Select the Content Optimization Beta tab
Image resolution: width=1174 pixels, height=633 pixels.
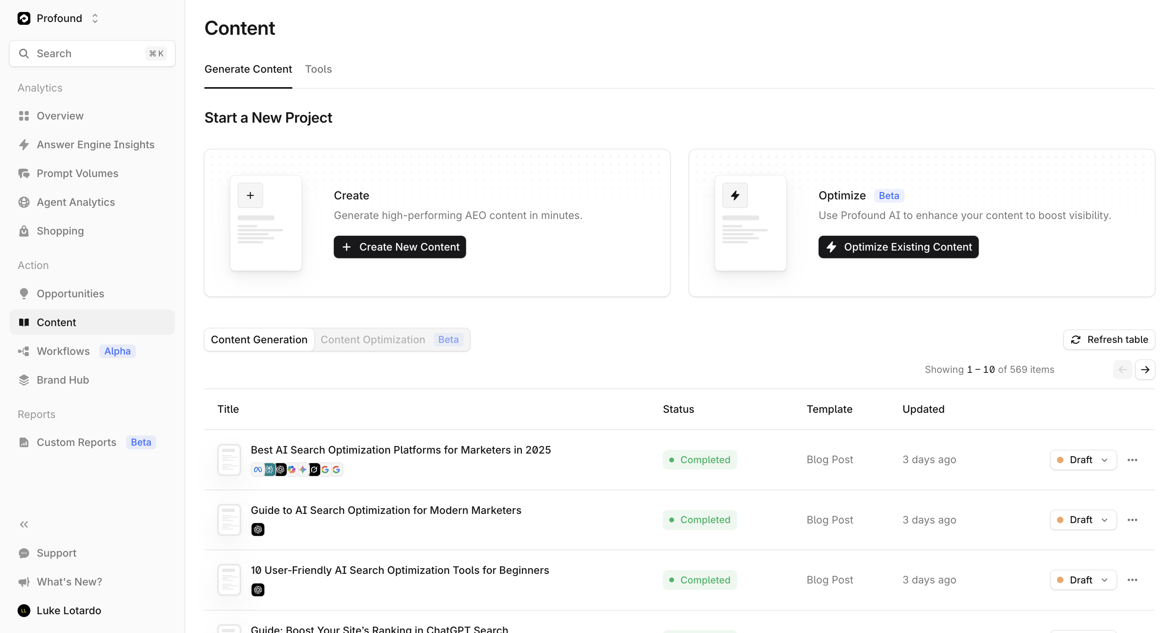pyautogui.click(x=392, y=340)
